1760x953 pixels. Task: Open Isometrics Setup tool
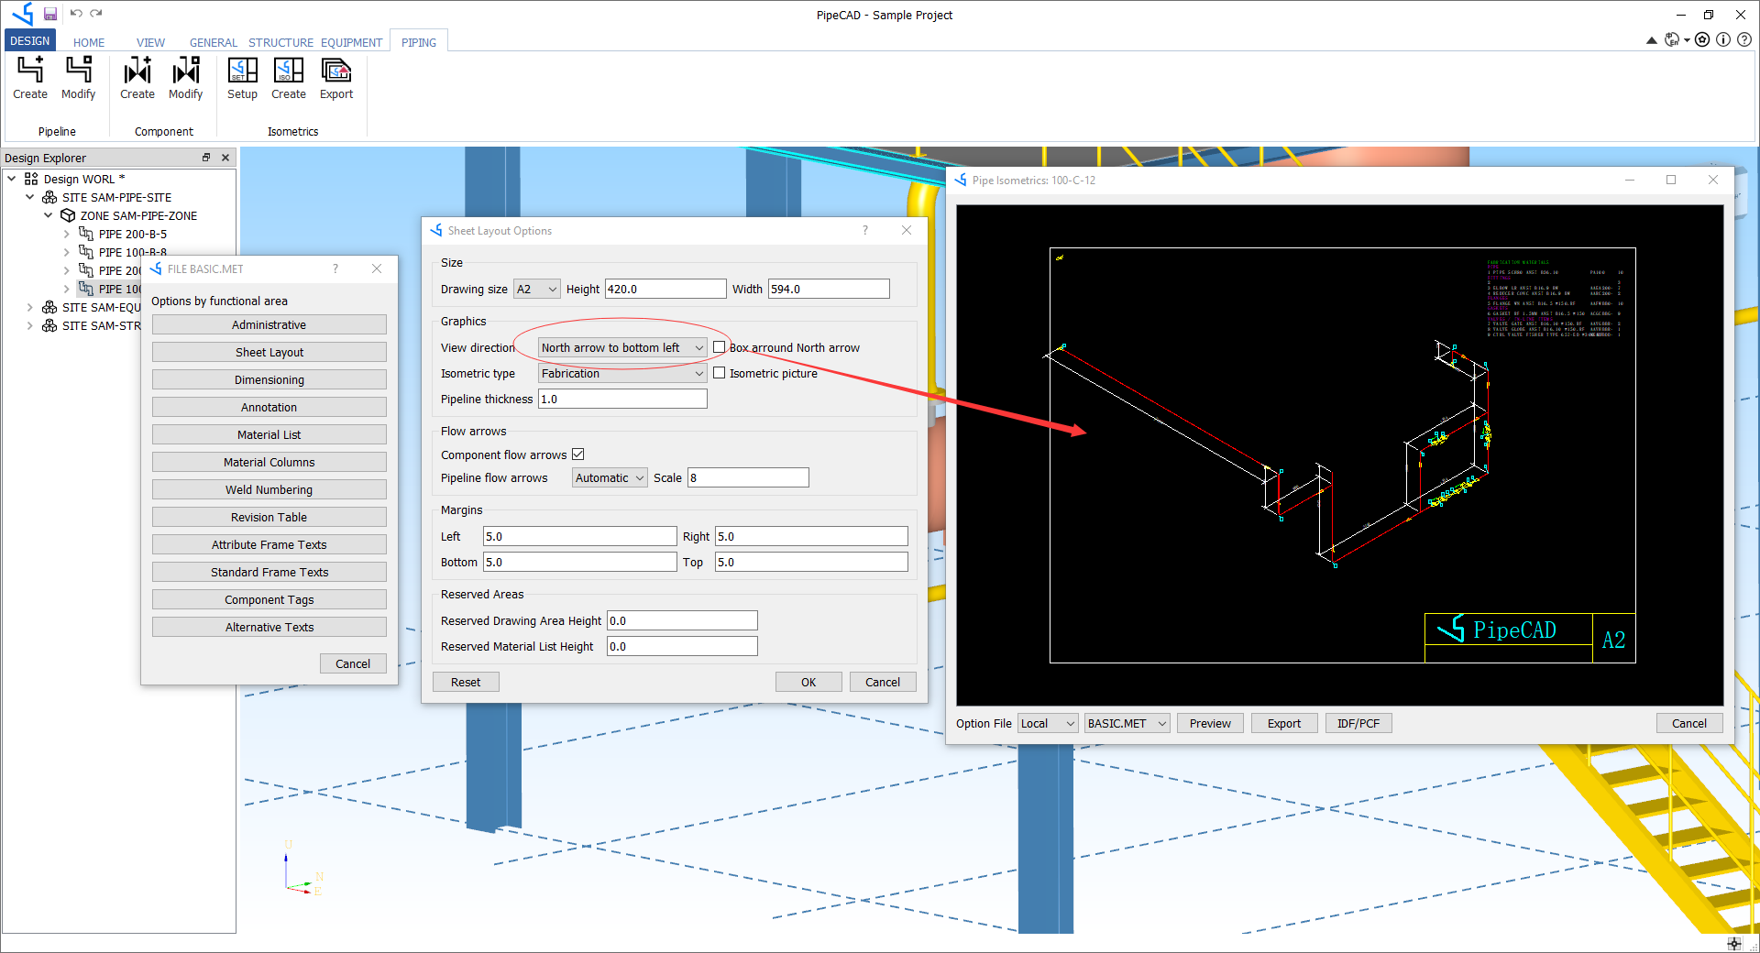(x=243, y=78)
